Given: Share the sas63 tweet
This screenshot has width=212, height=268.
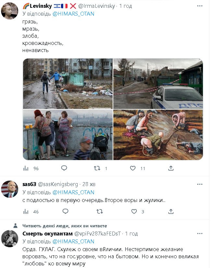Looking at the screenshot, I should pyautogui.click(x=171, y=212).
